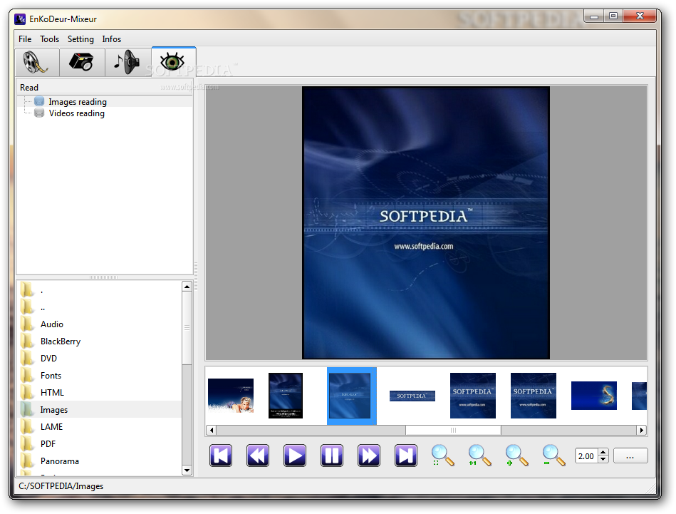Click the EnKoDeur-Mixeur title bar icon
676x514 pixels.
20,19
